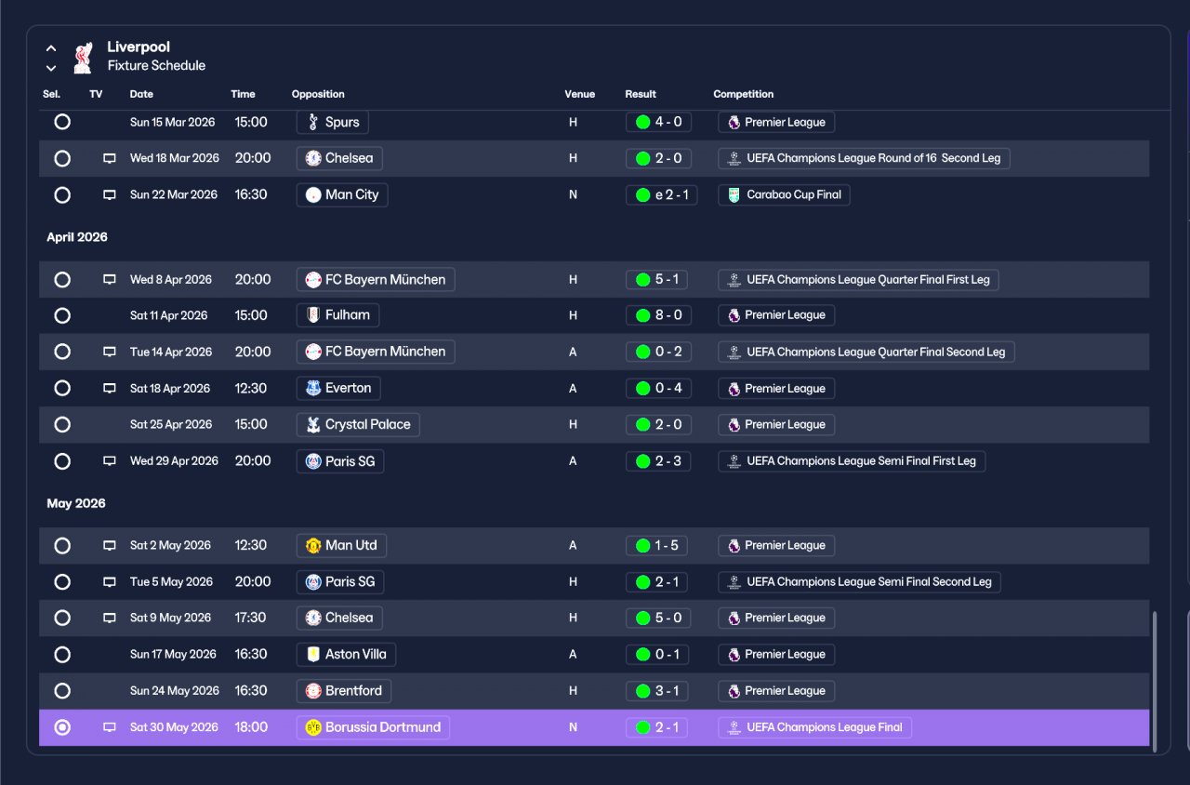1190x785 pixels.
Task: Click the TV icon on 8 Apr Bayern row
Action: 110,279
